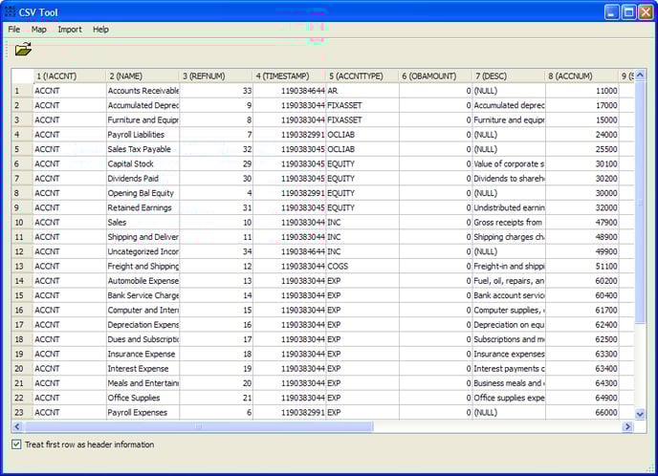Toggle 'Treat first row as header information' checkbox
Screen dimensions: 658x476
pos(16,444)
